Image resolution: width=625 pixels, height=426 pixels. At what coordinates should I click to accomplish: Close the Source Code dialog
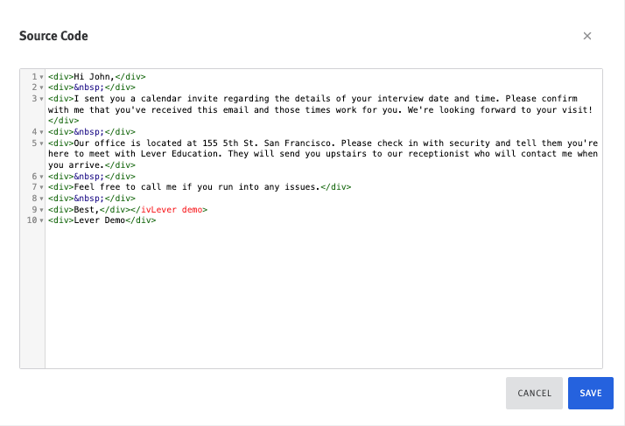tap(586, 36)
